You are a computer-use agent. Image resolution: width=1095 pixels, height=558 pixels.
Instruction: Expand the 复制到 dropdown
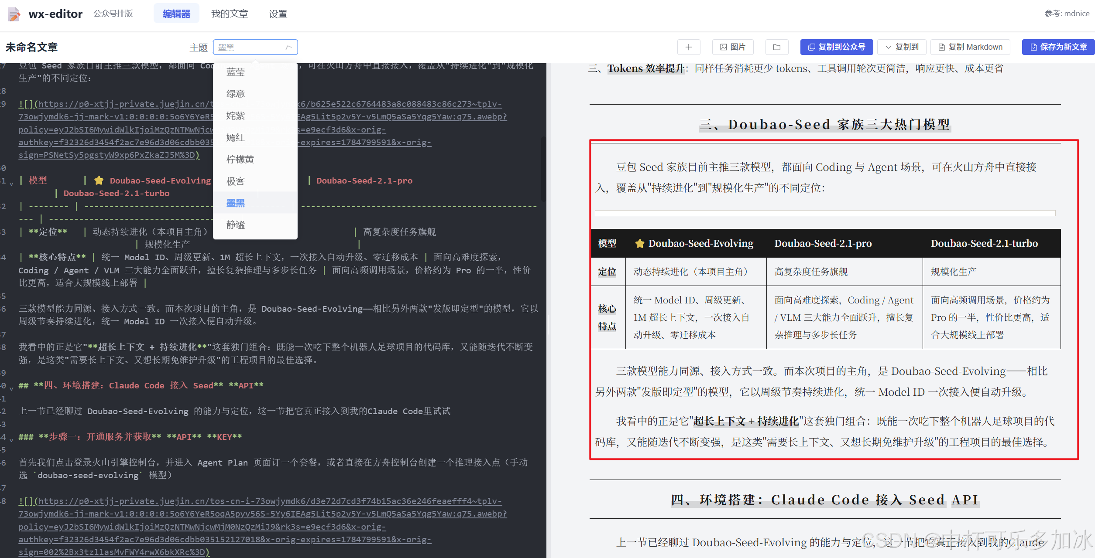click(x=902, y=47)
